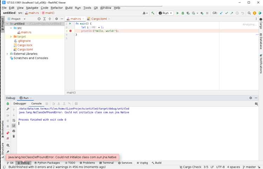Open the Navigate menu
Viewport: 263px width, 169px height.
32,8
